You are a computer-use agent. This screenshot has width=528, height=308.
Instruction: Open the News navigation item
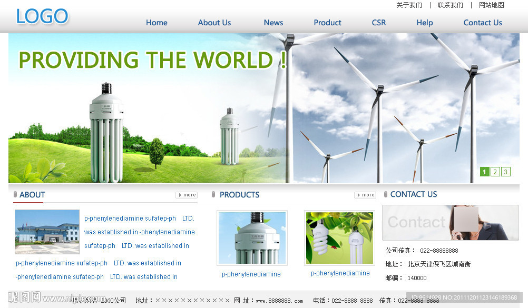coord(273,23)
